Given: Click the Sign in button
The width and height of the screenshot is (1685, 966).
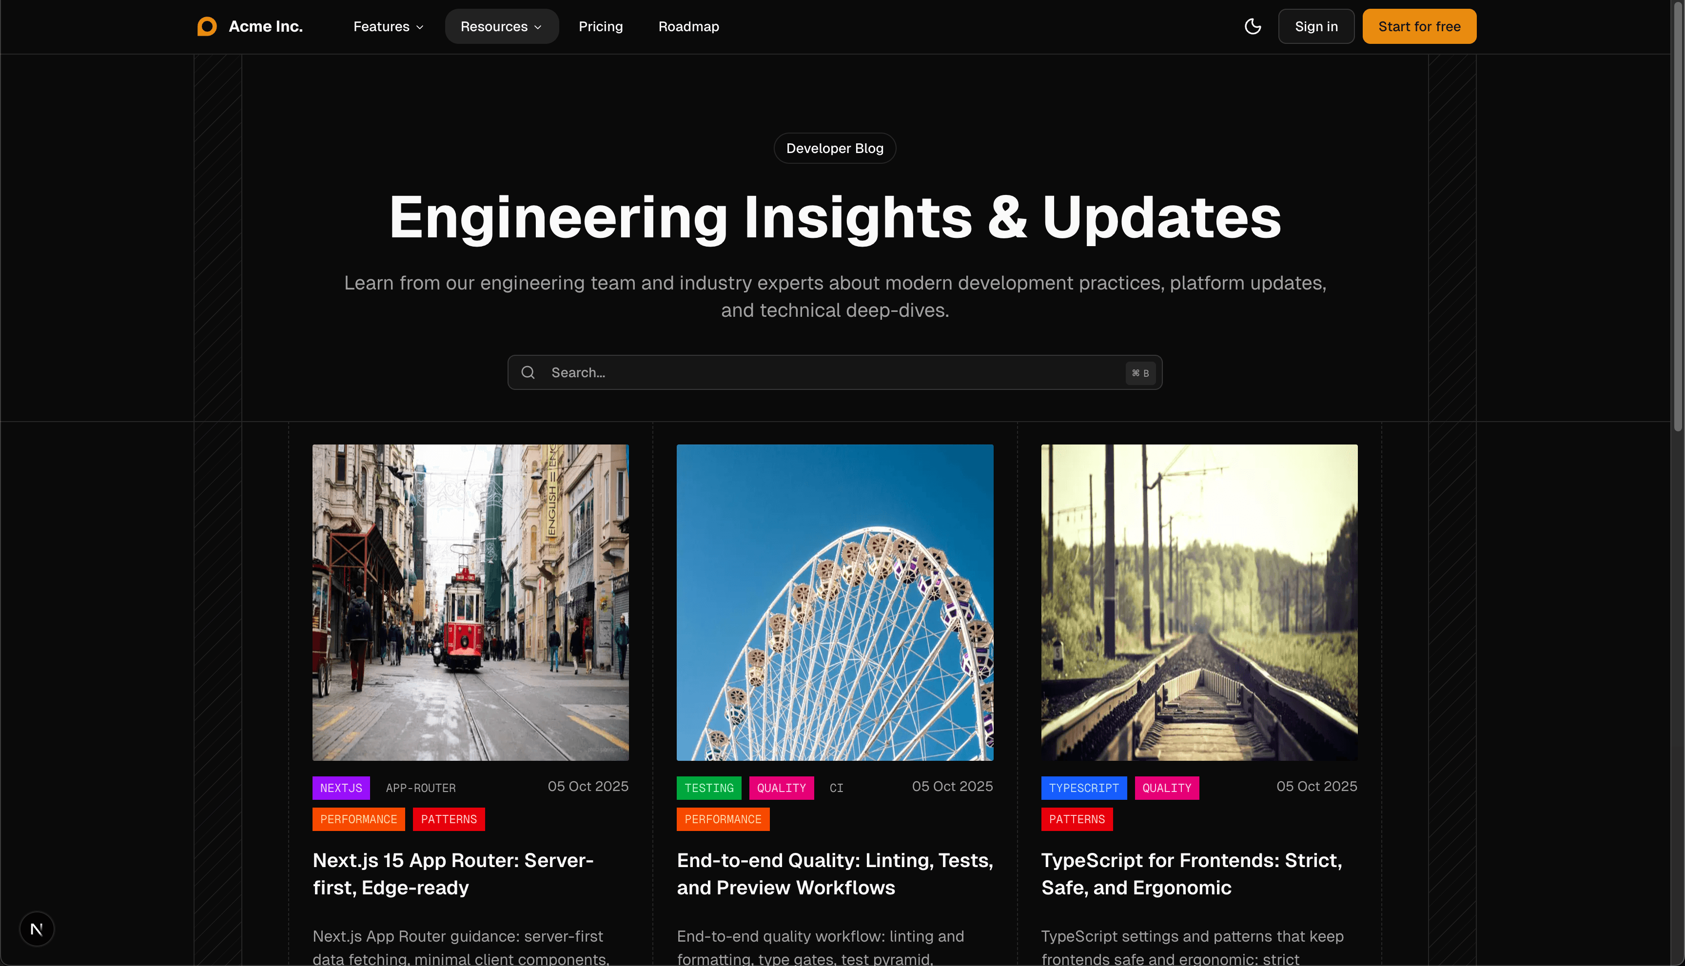Looking at the screenshot, I should click(1315, 26).
